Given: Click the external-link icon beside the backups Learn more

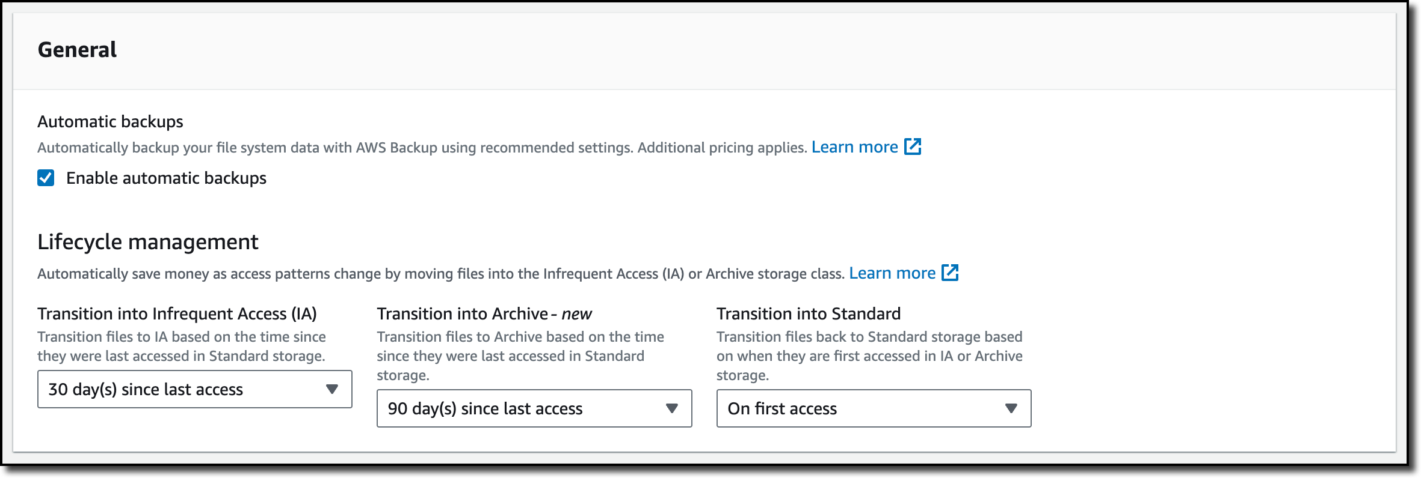Looking at the screenshot, I should pos(913,147).
